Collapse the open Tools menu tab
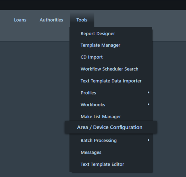Image resolution: width=186 pixels, height=177 pixels. (82, 20)
